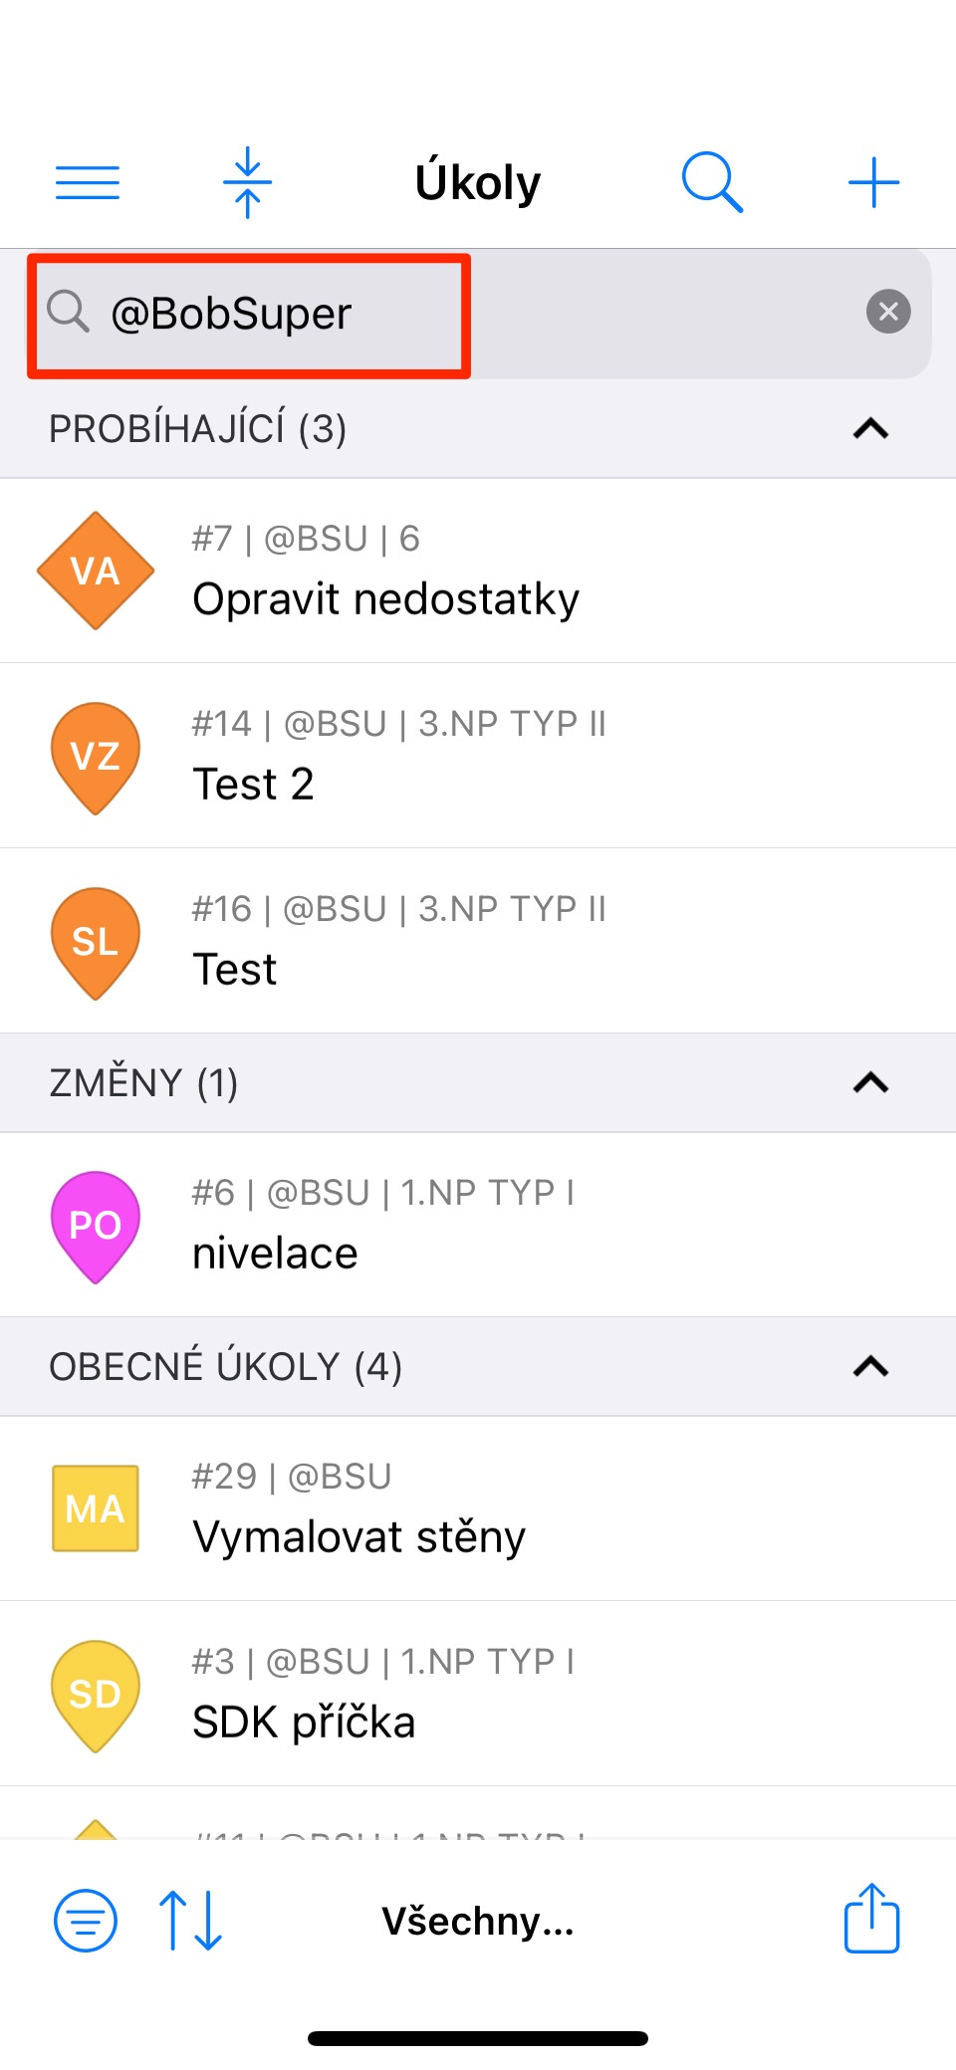Select Vymalovat stěny task
The width and height of the screenshot is (956, 2070).
(x=478, y=1509)
